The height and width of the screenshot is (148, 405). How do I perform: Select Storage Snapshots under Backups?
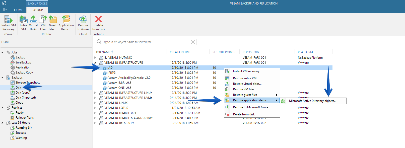[28, 83]
